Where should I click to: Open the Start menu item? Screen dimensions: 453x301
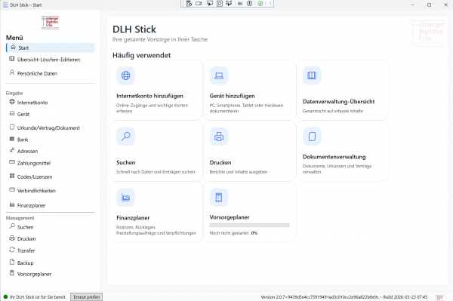pos(51,48)
